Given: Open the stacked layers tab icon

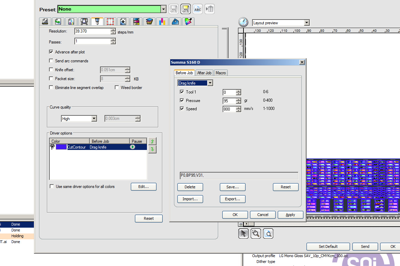Looking at the screenshot, I should coord(149,22).
